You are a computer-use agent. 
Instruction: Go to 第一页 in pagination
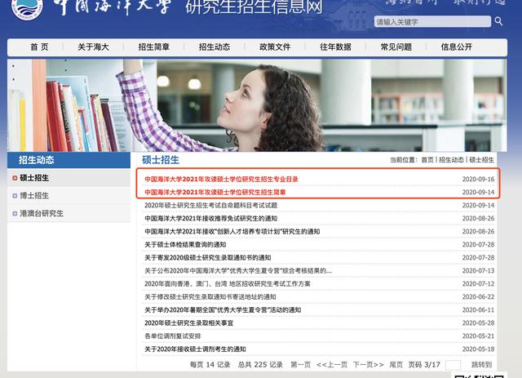(300, 365)
